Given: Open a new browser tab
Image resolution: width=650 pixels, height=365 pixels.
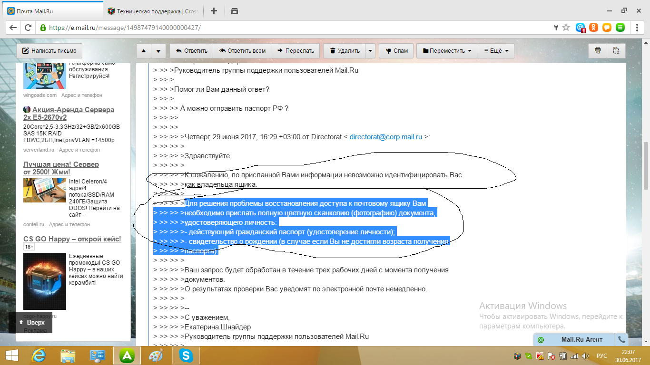Looking at the screenshot, I should (214, 11).
